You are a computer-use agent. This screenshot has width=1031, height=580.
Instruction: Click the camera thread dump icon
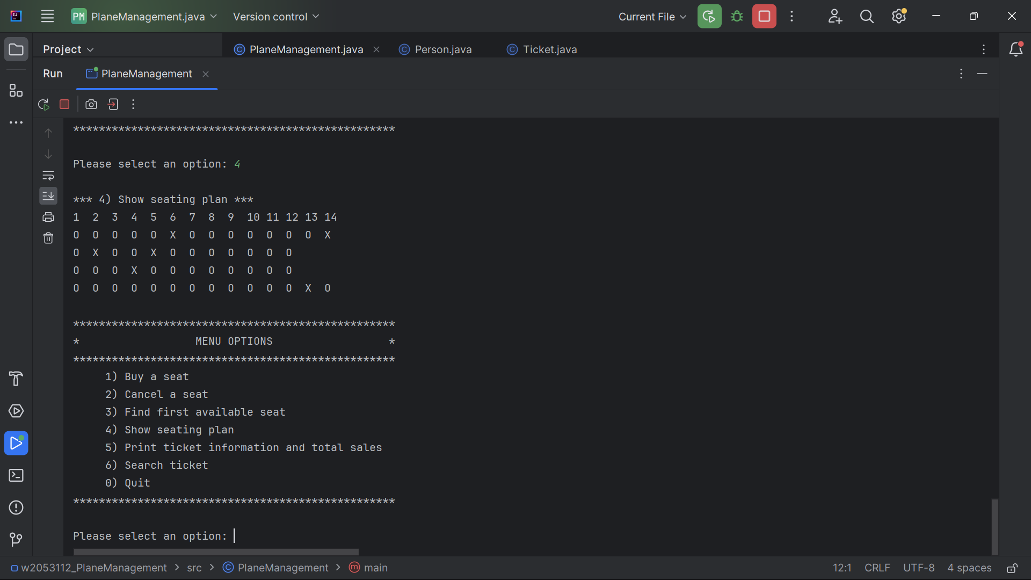click(91, 104)
